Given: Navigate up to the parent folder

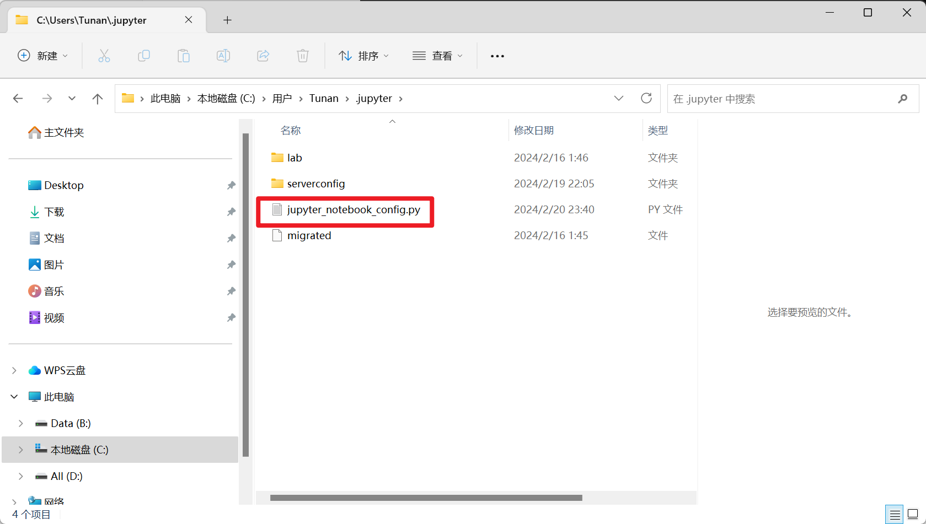Looking at the screenshot, I should pyautogui.click(x=98, y=98).
